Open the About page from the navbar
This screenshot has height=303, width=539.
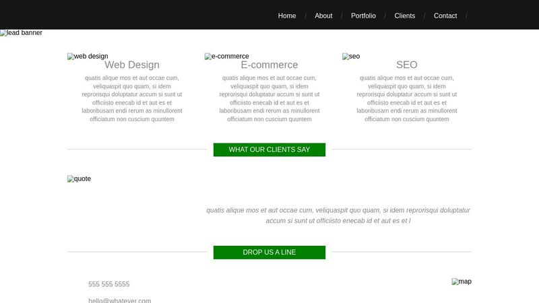[323, 15]
